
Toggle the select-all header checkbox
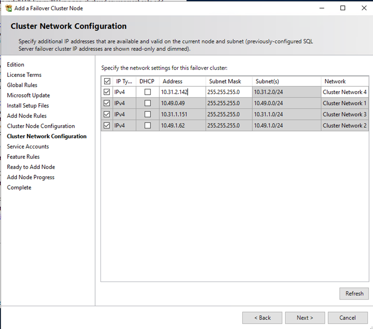tap(107, 81)
